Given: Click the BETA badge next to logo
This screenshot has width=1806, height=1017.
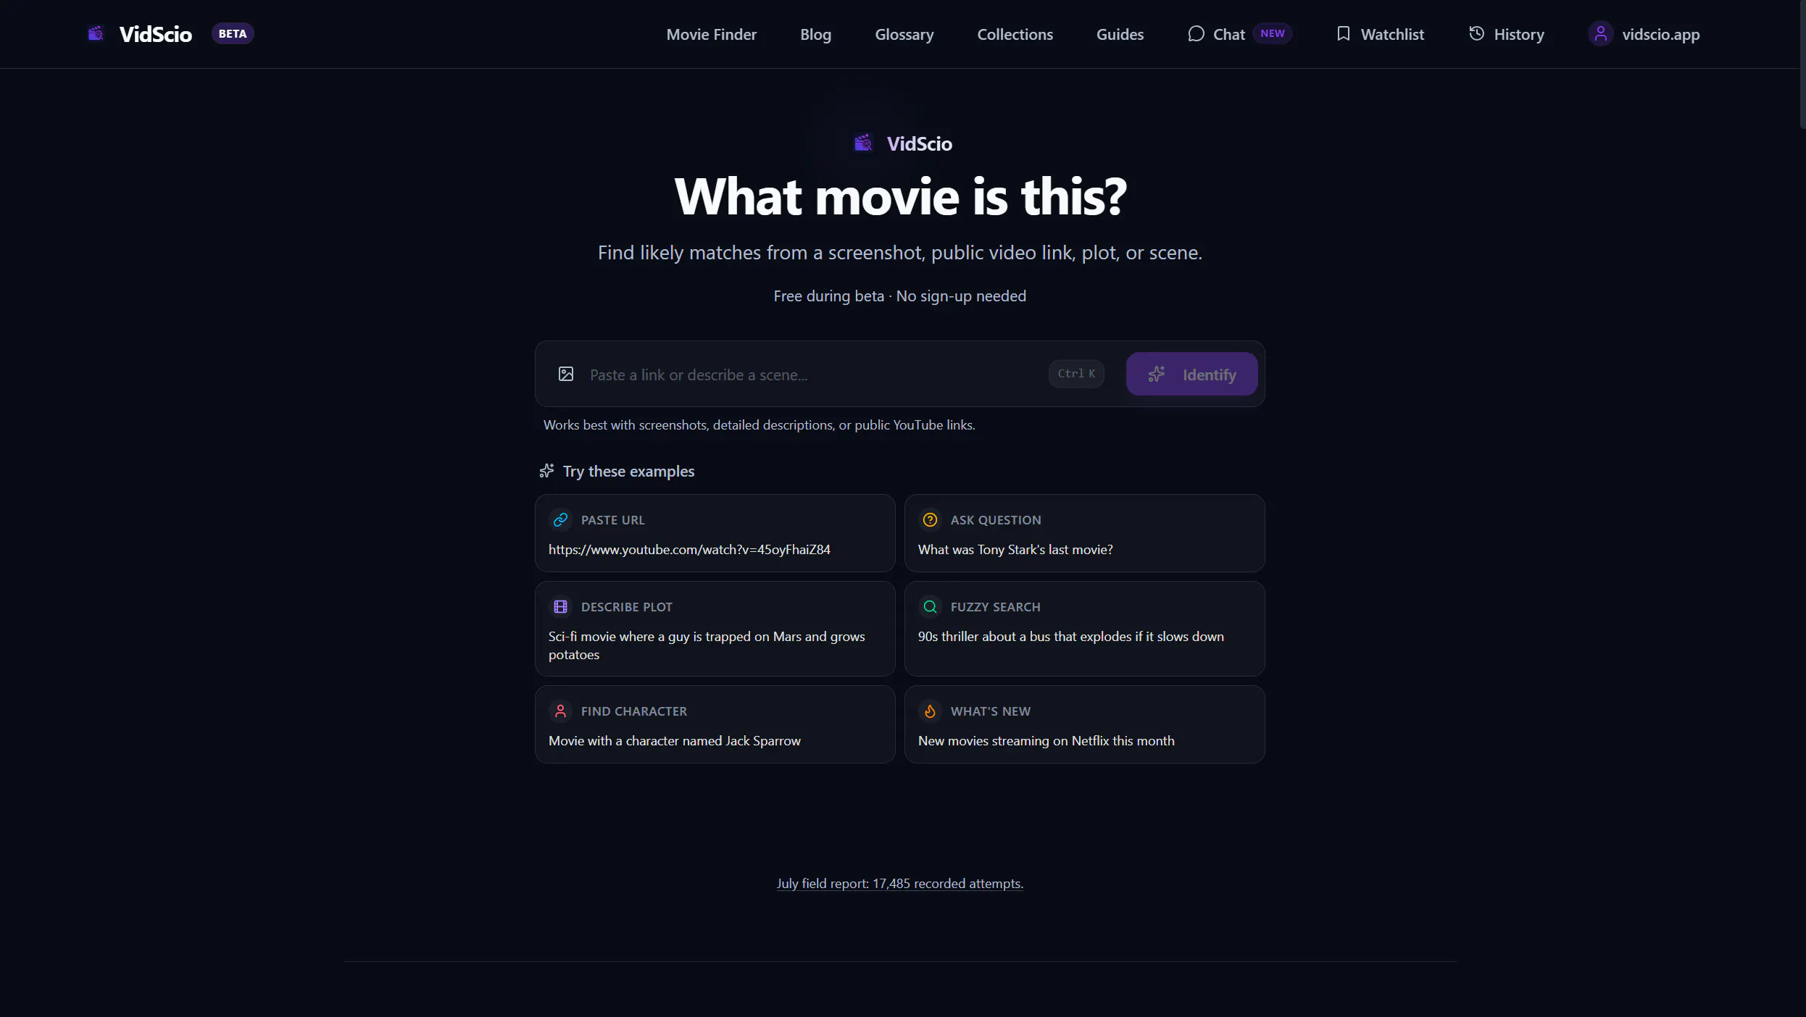Looking at the screenshot, I should pyautogui.click(x=232, y=33).
